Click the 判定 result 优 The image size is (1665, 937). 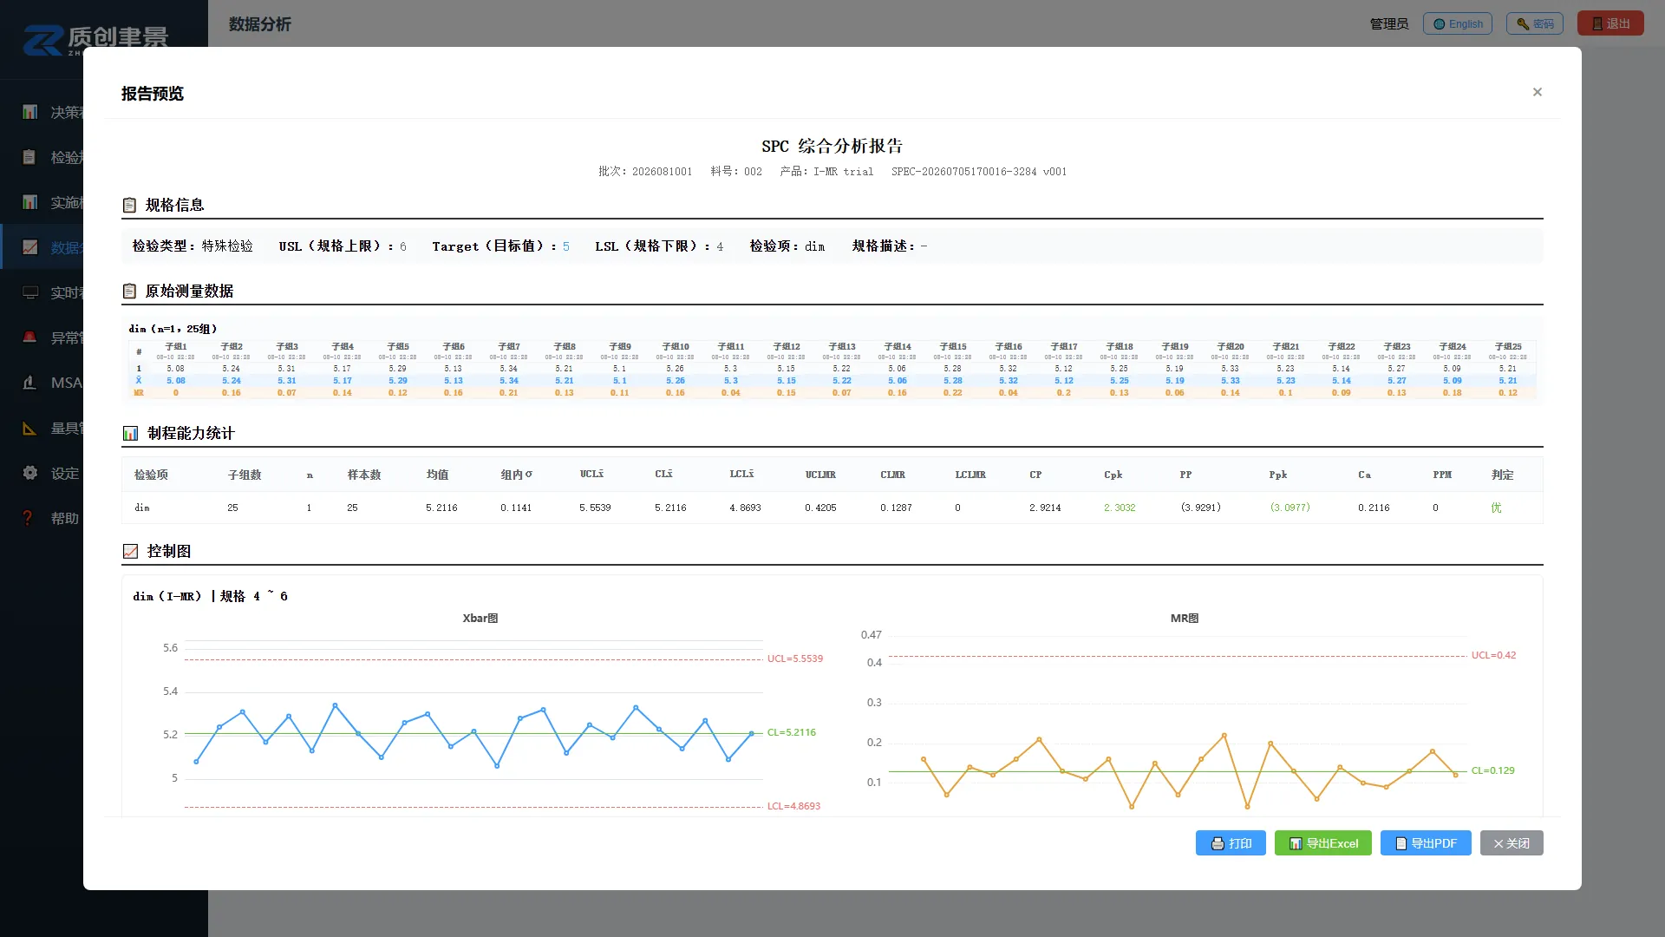tap(1496, 508)
